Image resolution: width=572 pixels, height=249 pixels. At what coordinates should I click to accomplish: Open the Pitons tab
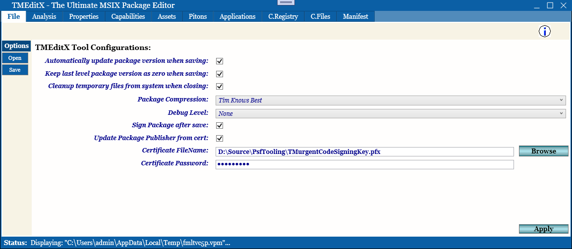coord(198,16)
